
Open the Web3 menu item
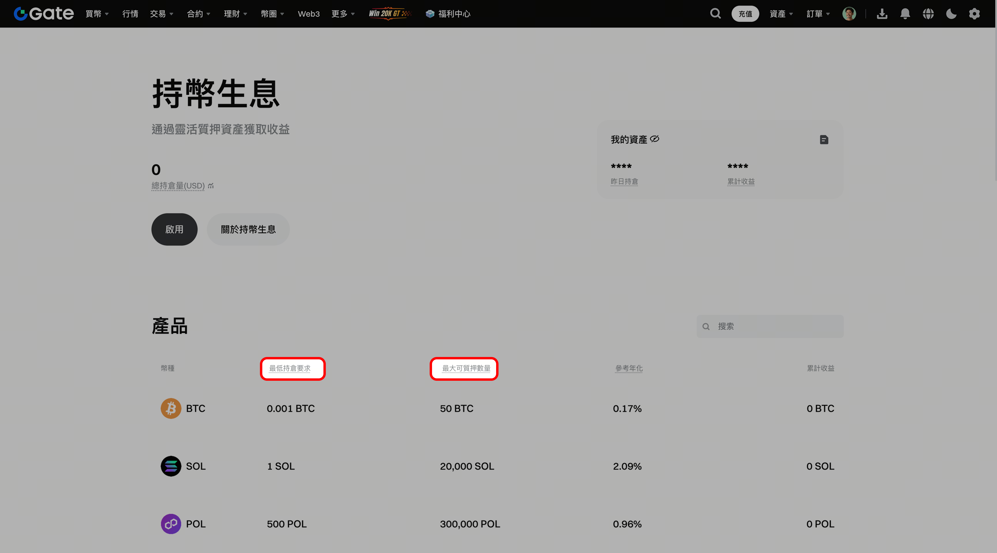click(309, 14)
